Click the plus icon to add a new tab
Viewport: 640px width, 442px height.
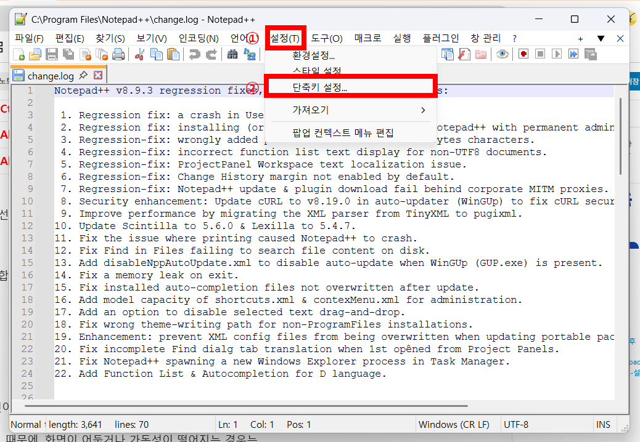(x=580, y=39)
